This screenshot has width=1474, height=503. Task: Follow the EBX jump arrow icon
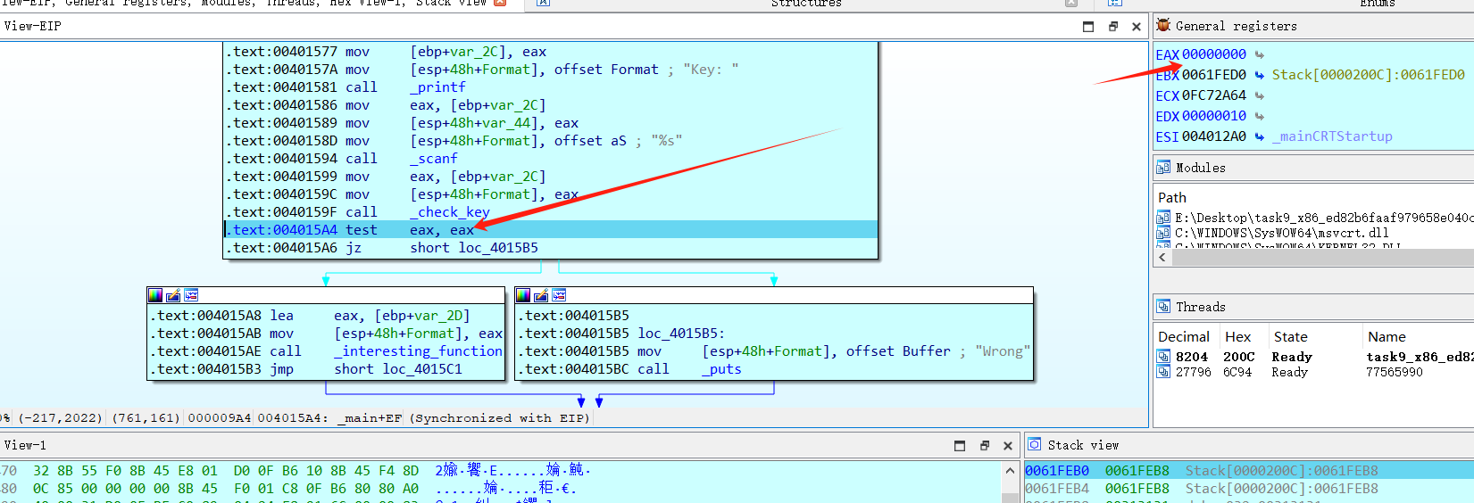click(x=1260, y=75)
